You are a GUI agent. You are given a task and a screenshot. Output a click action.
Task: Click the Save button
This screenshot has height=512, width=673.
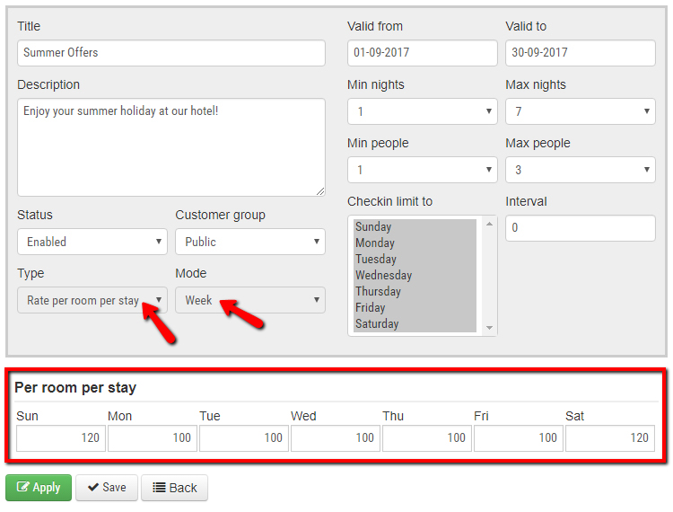pos(105,488)
